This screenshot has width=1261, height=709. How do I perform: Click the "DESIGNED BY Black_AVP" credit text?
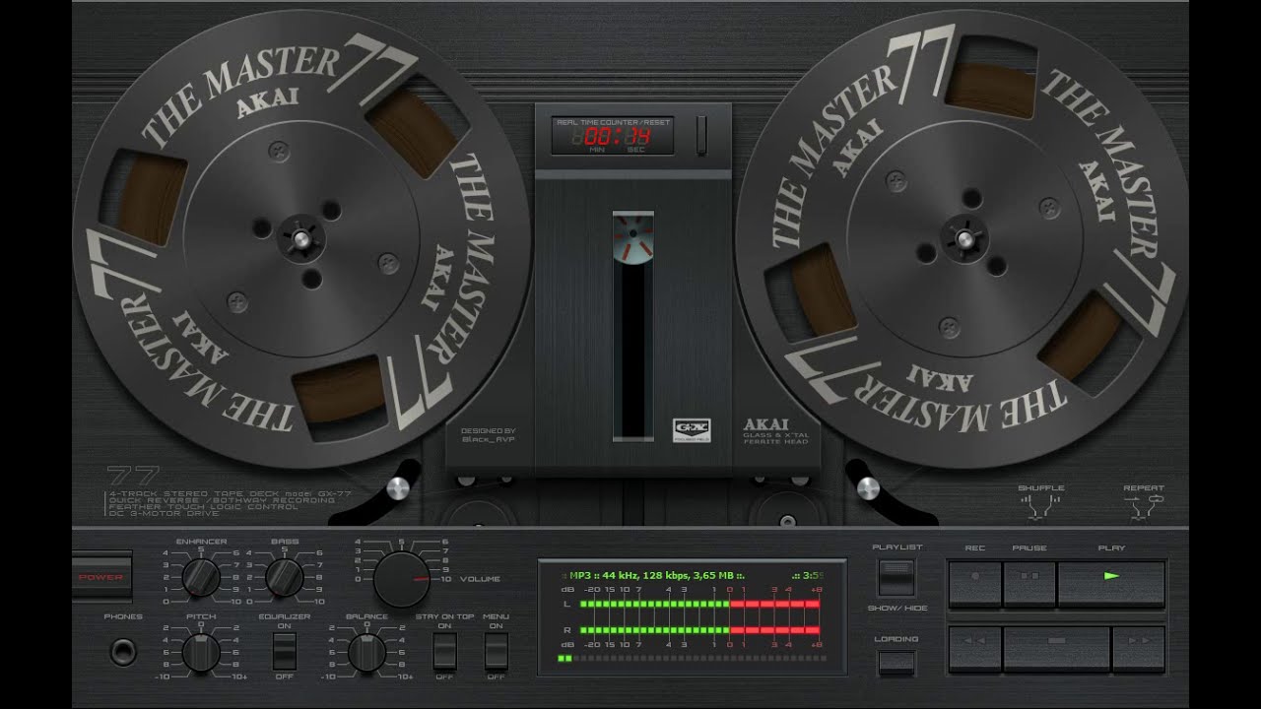point(488,434)
